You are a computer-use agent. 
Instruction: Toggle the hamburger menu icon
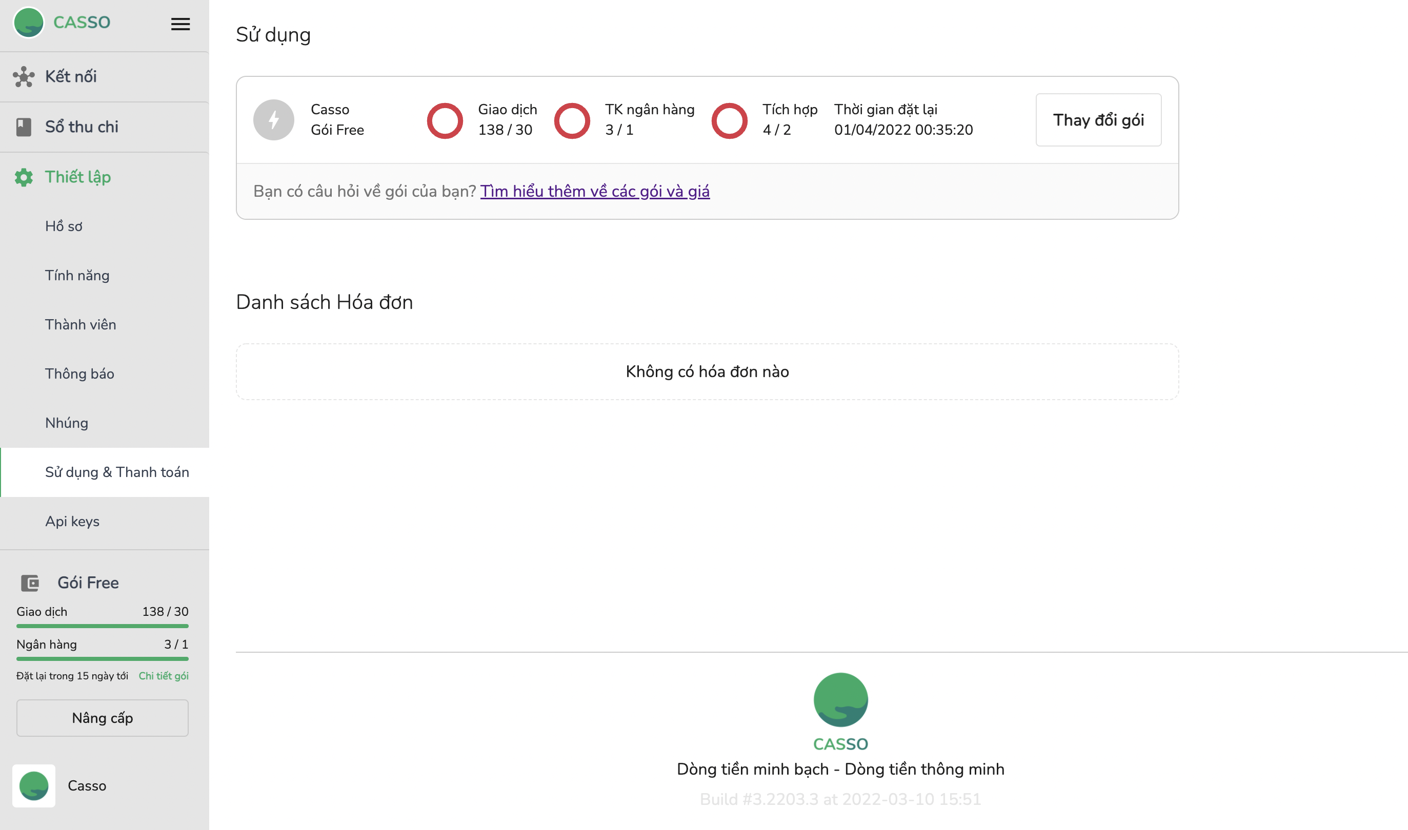(180, 24)
